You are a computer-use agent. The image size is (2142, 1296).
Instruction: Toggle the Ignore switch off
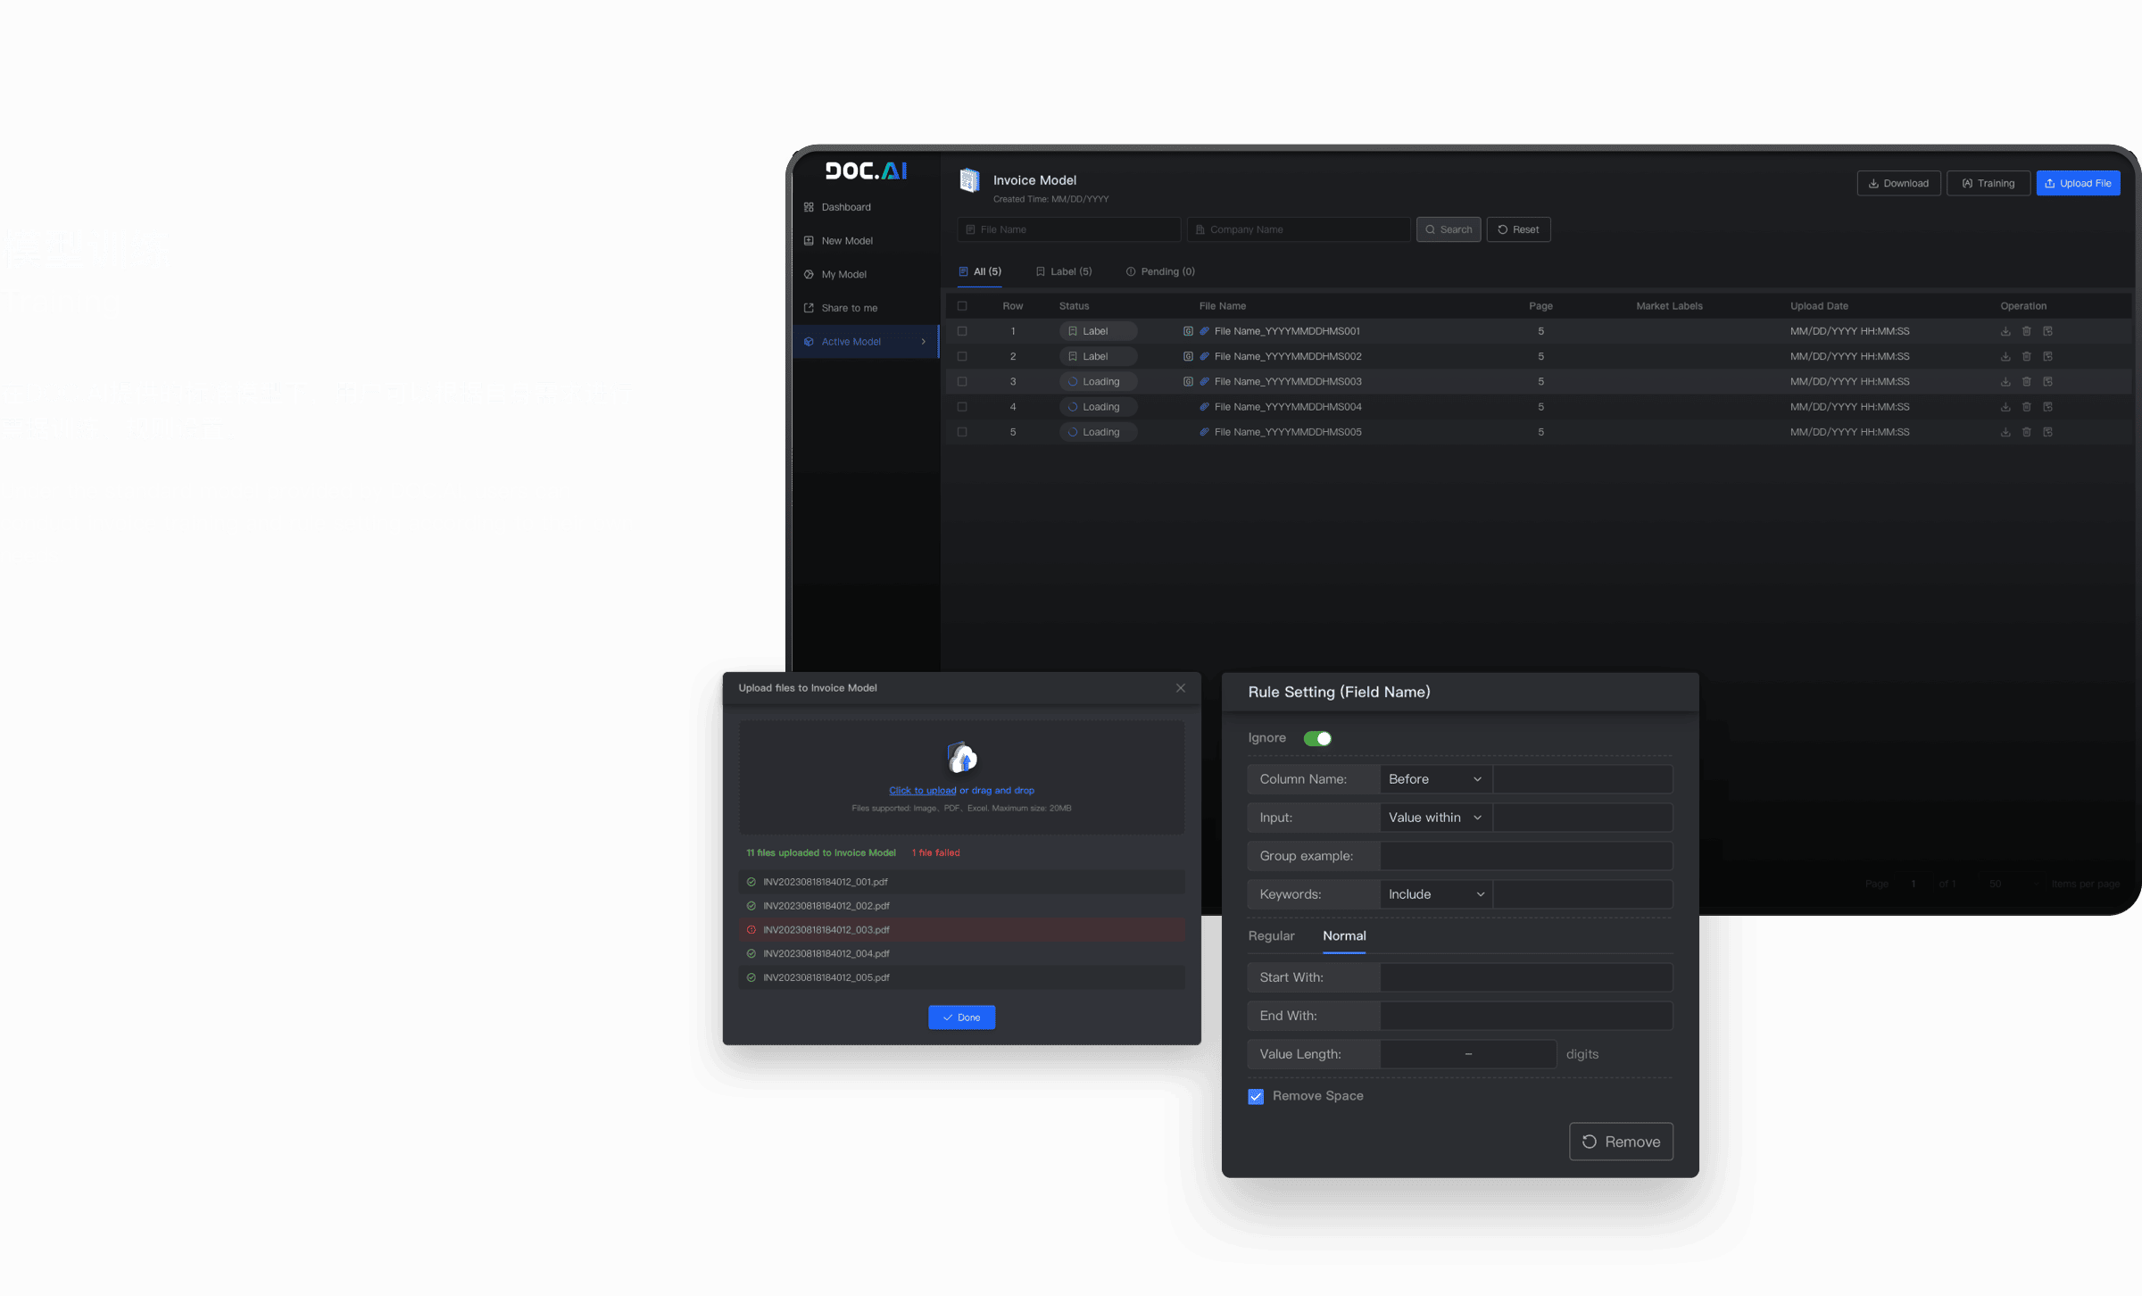click(1317, 738)
